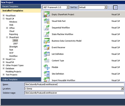Select the Silverlight category
This screenshot has height=106, width=125.
[13, 47]
